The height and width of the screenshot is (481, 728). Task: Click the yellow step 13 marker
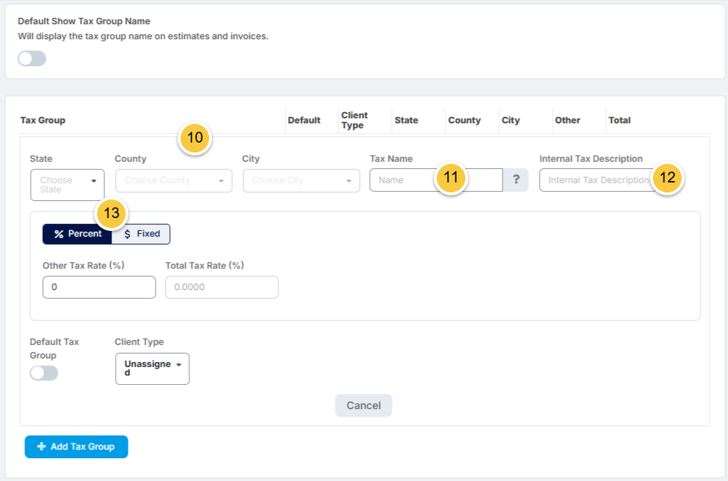click(x=111, y=213)
